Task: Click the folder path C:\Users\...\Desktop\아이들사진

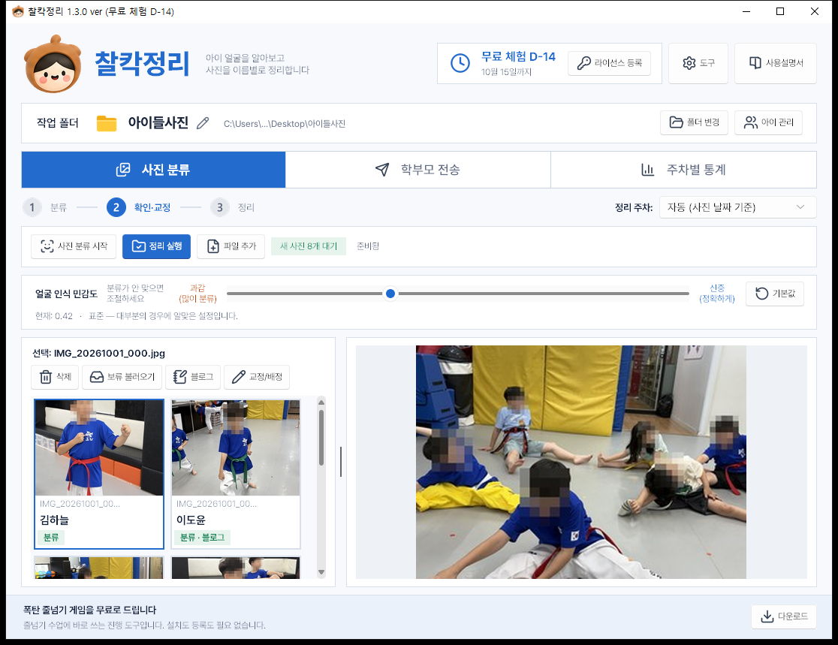Action: pos(285,124)
